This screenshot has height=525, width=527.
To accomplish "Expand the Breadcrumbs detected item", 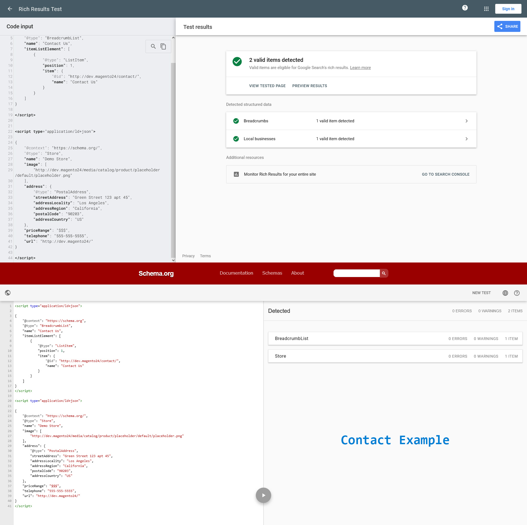I will 466,121.
